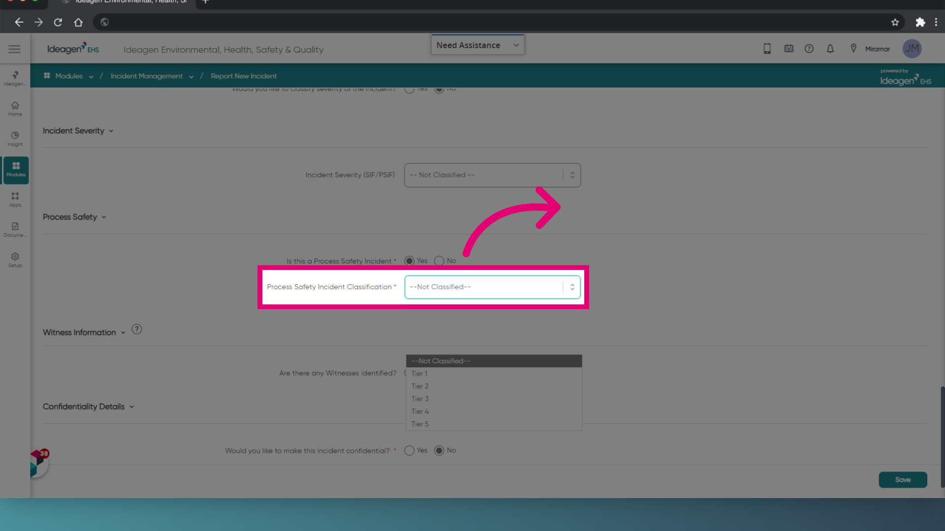
Task: Open the browser three-dot menu
Action: coord(936,22)
